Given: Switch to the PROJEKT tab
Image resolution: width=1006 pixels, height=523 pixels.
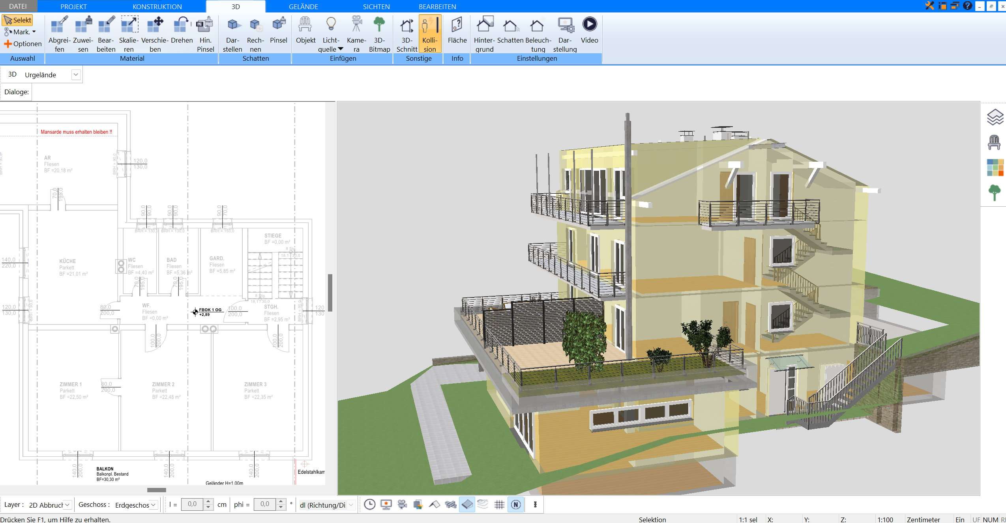Looking at the screenshot, I should 73,6.
